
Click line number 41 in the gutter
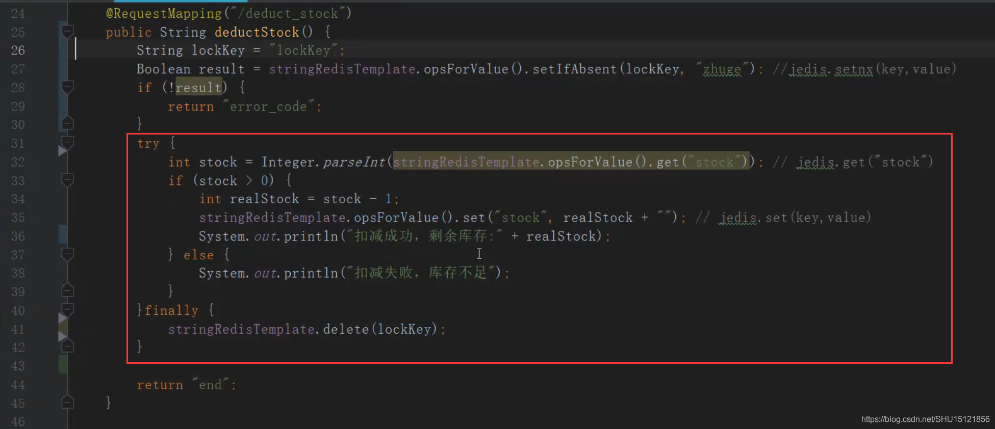[18, 329]
